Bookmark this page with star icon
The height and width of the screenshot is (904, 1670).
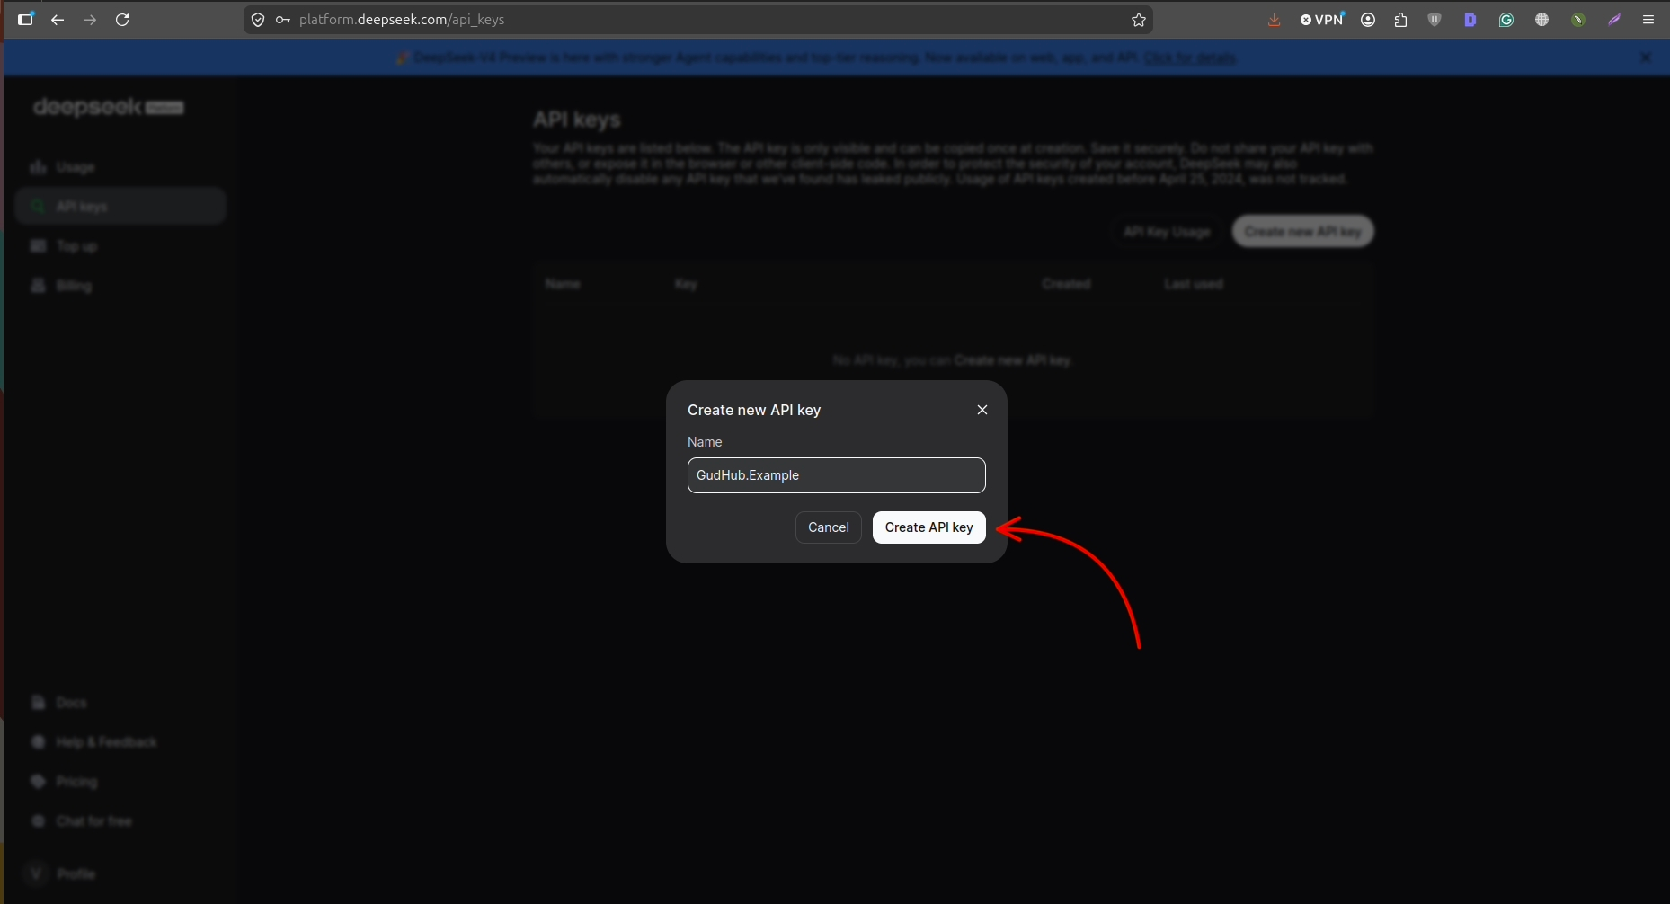pos(1139,20)
